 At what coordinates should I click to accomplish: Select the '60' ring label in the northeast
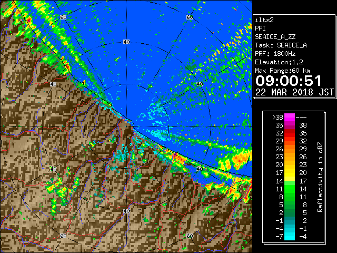click(x=190, y=17)
